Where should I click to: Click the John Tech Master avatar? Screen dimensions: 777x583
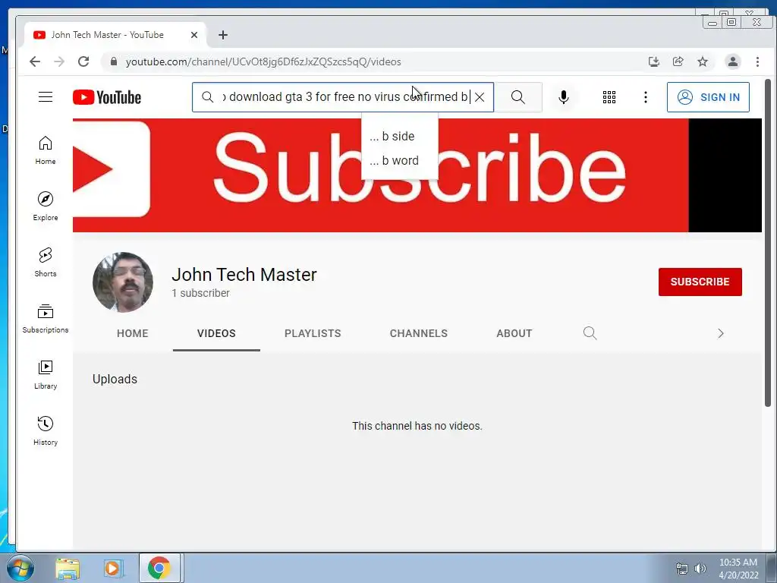coord(123,282)
